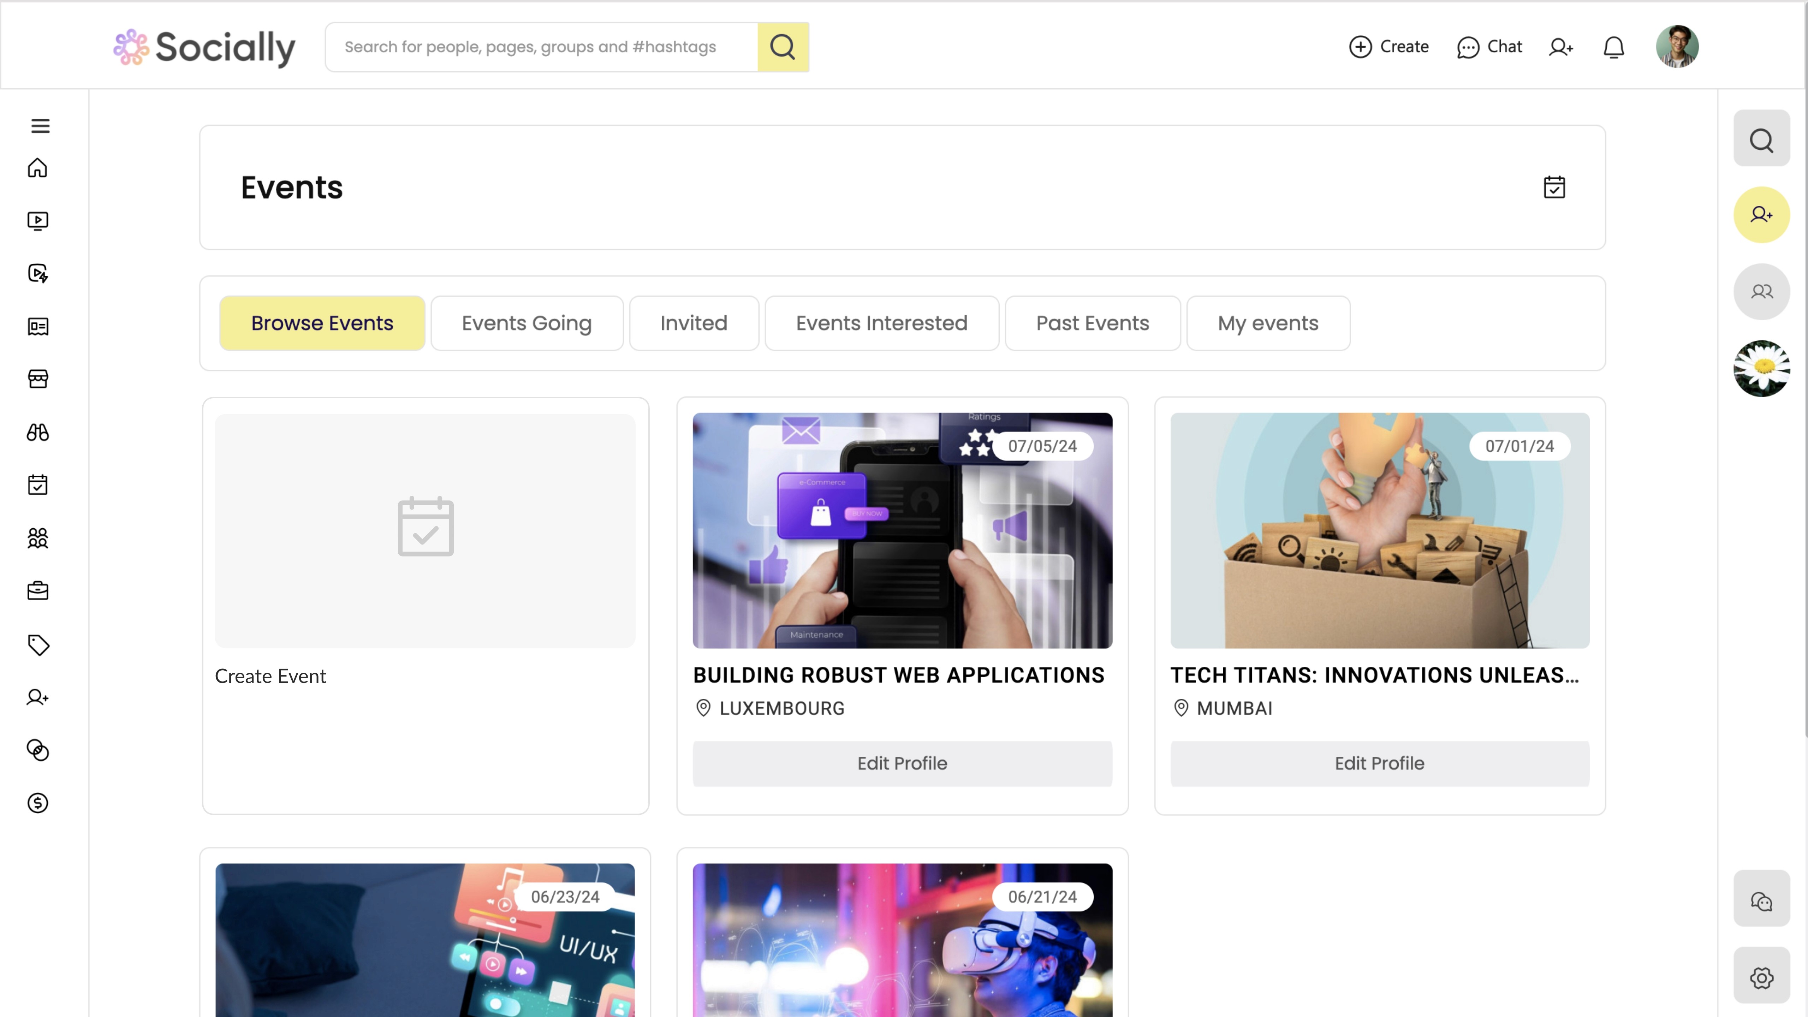Expand the hamburger navigation menu

[x=39, y=126]
